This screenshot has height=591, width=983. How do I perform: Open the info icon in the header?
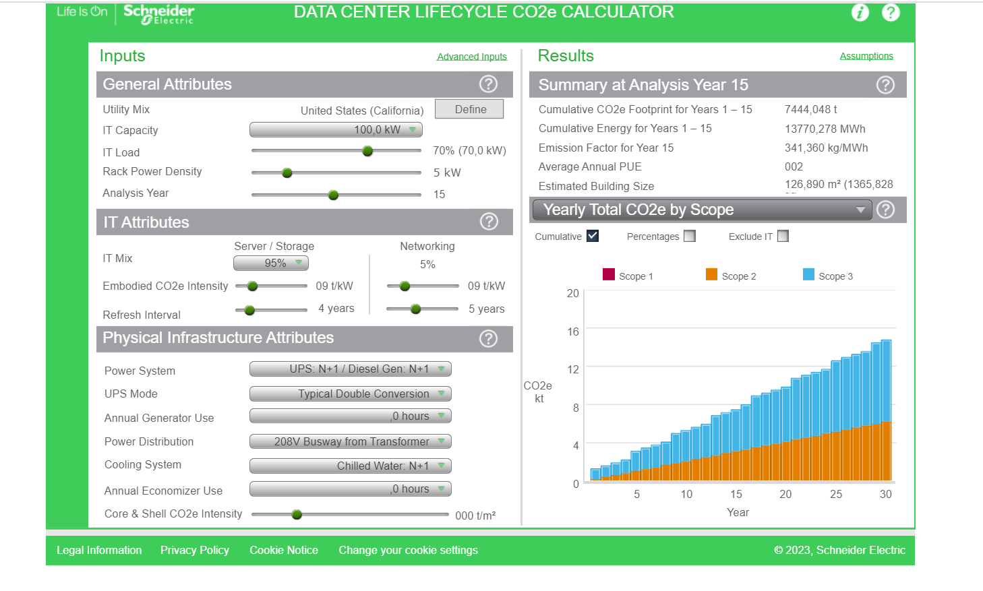tap(860, 12)
